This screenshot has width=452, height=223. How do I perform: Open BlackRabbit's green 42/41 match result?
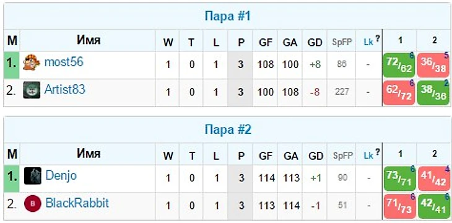[x=434, y=206]
